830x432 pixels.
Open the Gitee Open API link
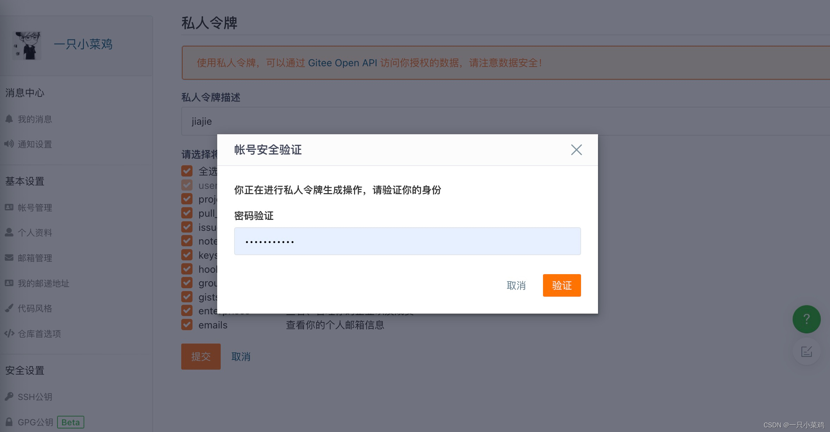pos(342,63)
